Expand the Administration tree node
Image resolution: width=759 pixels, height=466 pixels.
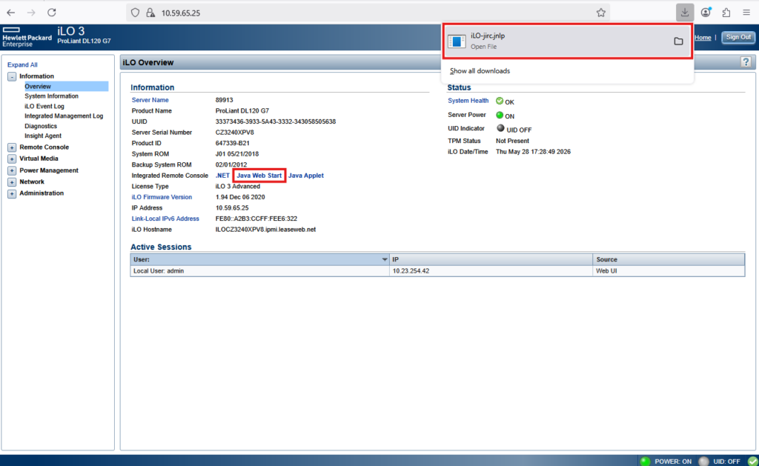12,193
